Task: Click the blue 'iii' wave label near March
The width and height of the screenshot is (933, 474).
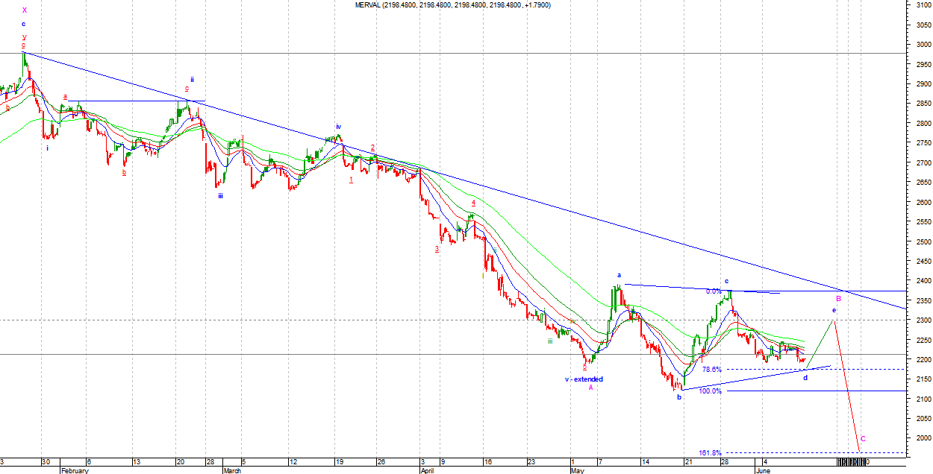Action: click(221, 196)
